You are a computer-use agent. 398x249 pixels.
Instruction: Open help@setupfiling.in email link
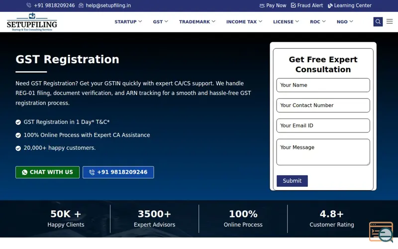coord(108,5)
